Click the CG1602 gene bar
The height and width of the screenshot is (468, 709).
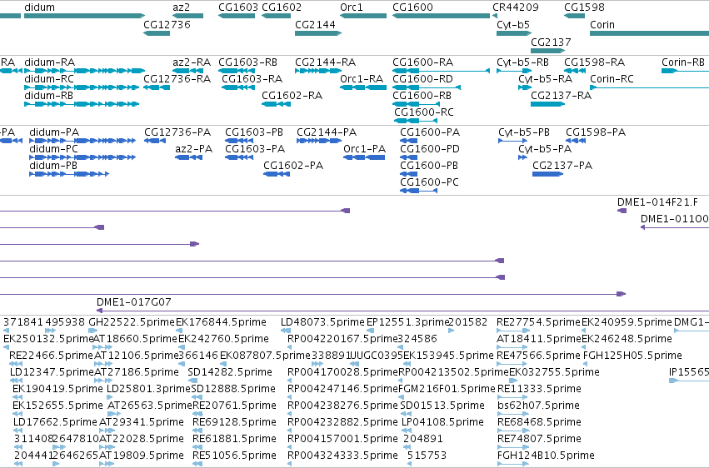[x=277, y=16]
